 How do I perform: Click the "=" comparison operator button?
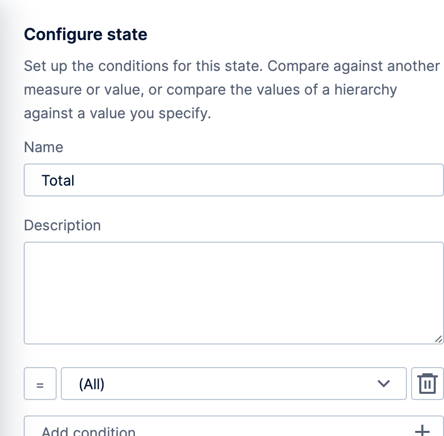40,384
